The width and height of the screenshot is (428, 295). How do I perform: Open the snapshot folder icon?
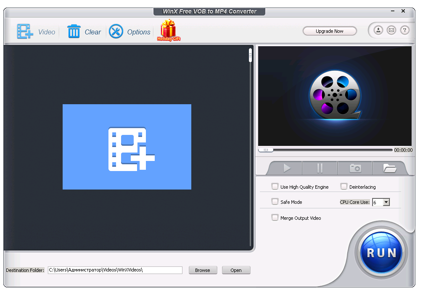coord(389,168)
